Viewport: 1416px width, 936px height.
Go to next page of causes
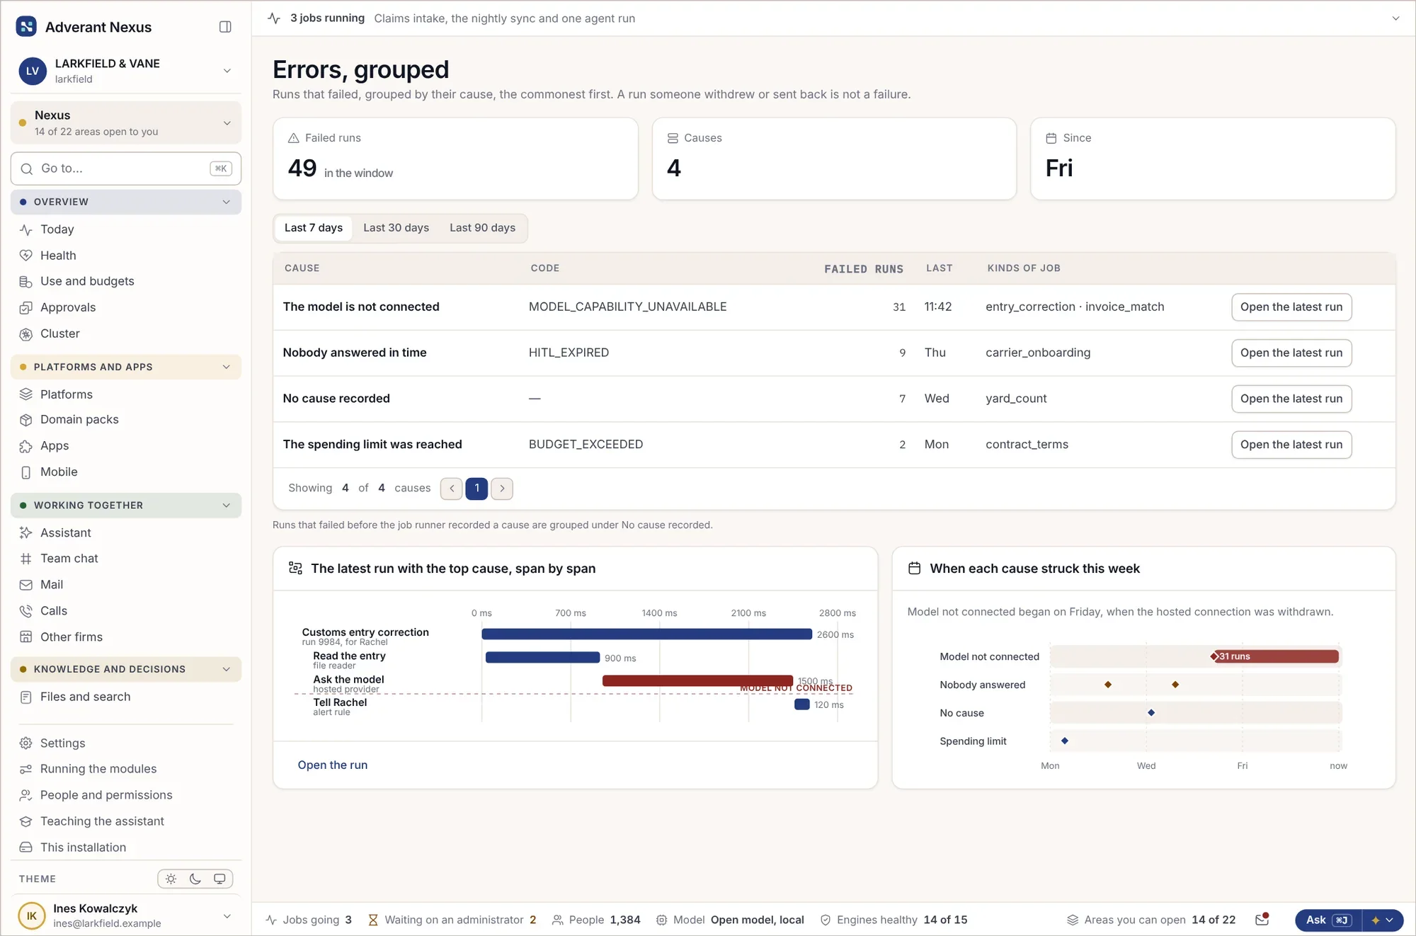click(502, 489)
